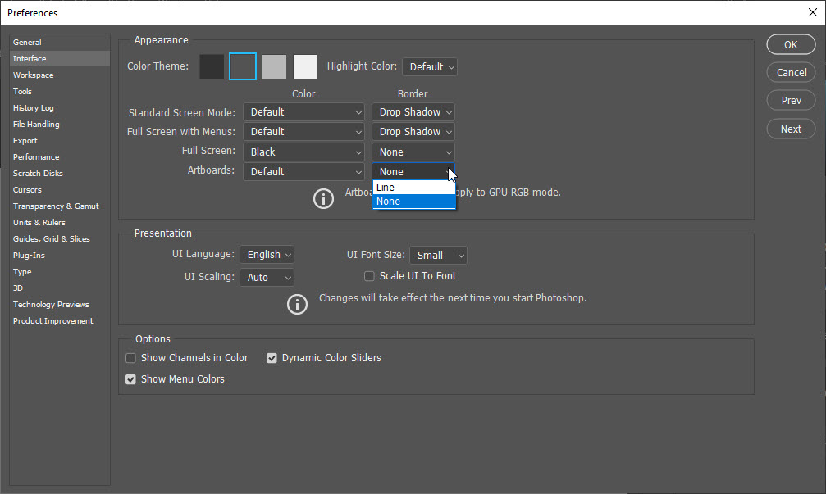Open the Full Screen with Menus border dropdown
This screenshot has height=494, width=826.
[413, 131]
